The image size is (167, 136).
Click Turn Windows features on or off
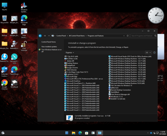point(51,51)
